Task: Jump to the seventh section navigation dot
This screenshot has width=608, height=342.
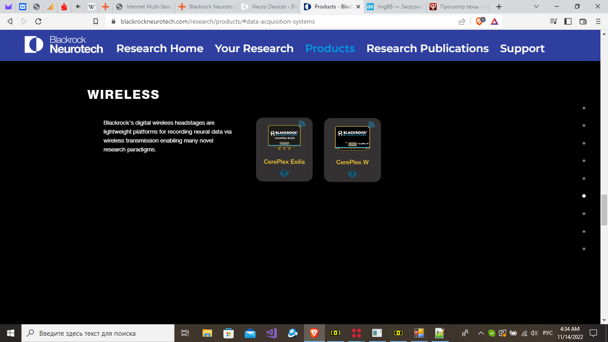Action: [x=584, y=214]
